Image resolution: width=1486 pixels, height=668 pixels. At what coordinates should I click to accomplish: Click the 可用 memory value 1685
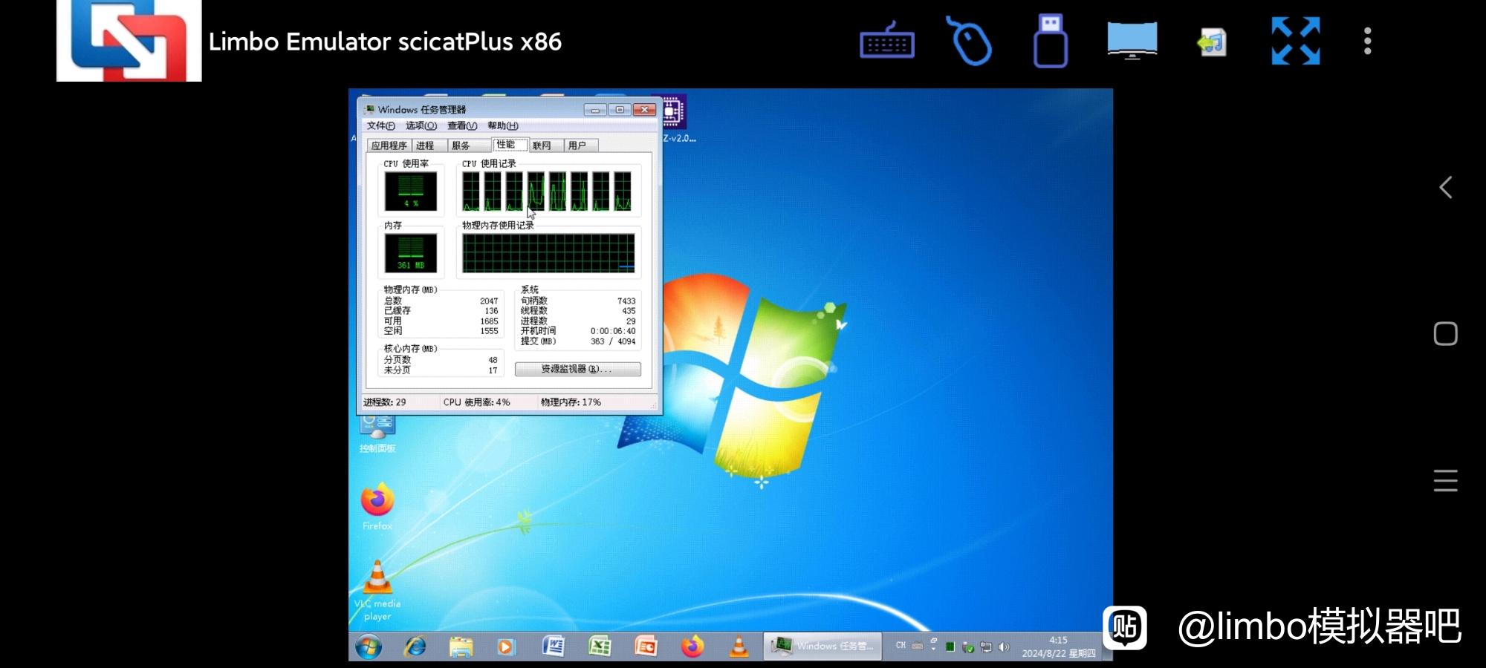489,321
